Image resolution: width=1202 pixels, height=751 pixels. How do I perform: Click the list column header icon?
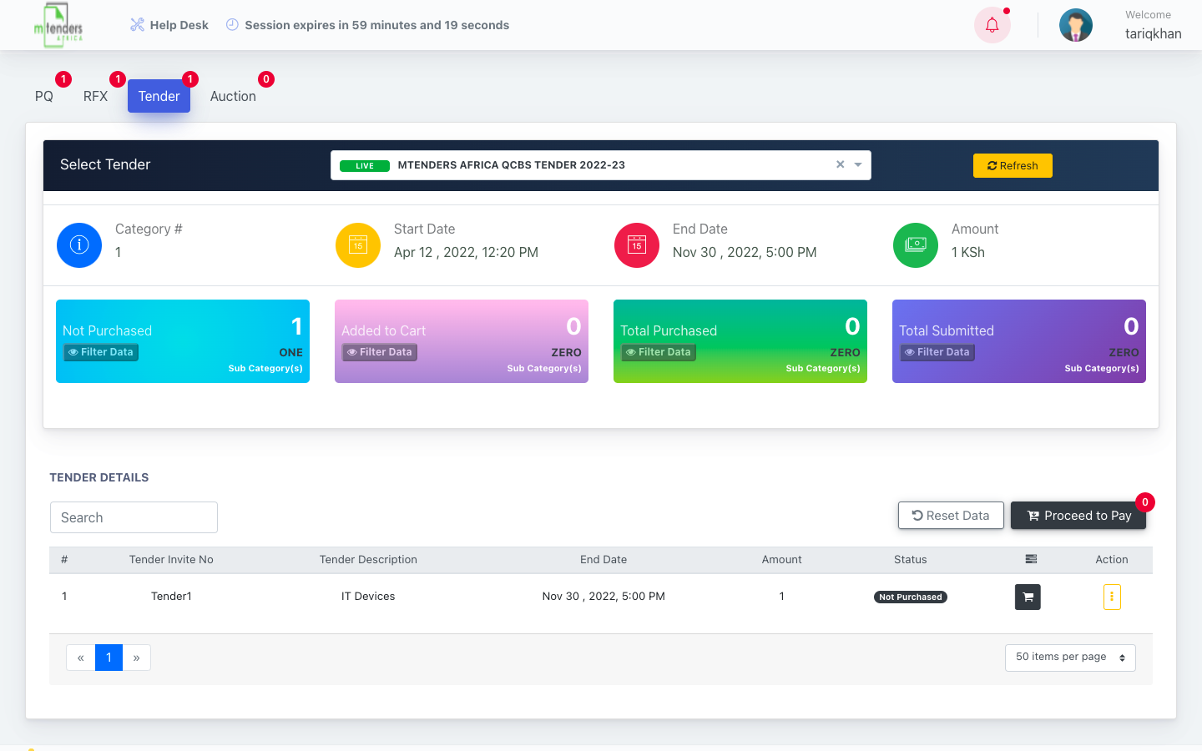[1031, 559]
